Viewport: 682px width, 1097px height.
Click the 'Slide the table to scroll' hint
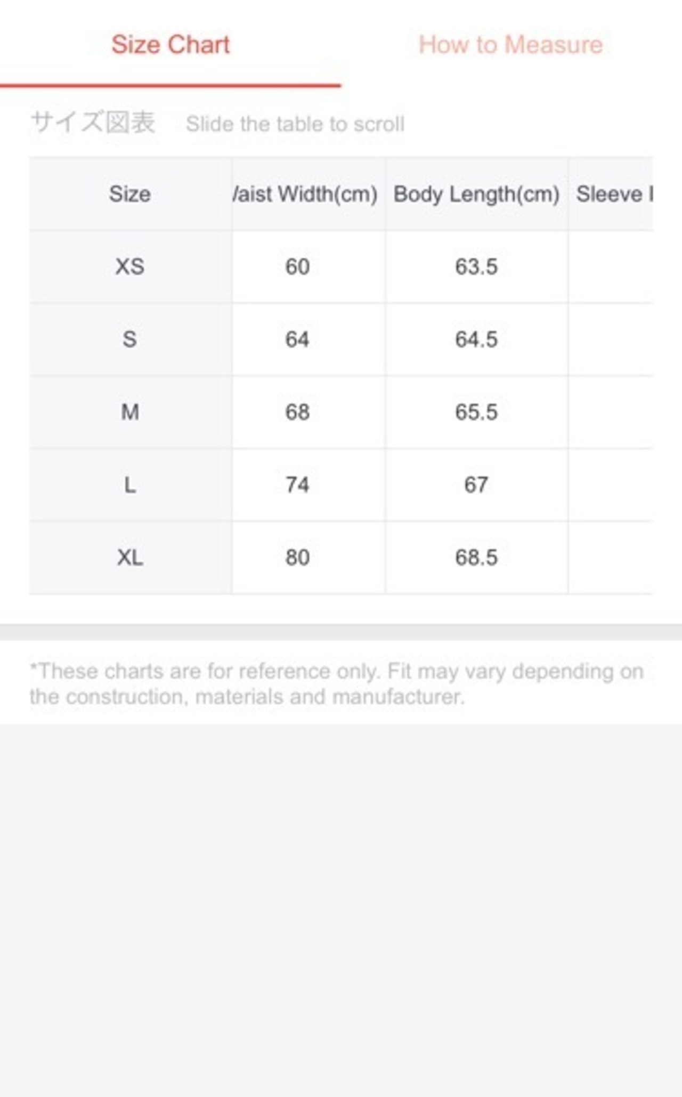tap(295, 124)
